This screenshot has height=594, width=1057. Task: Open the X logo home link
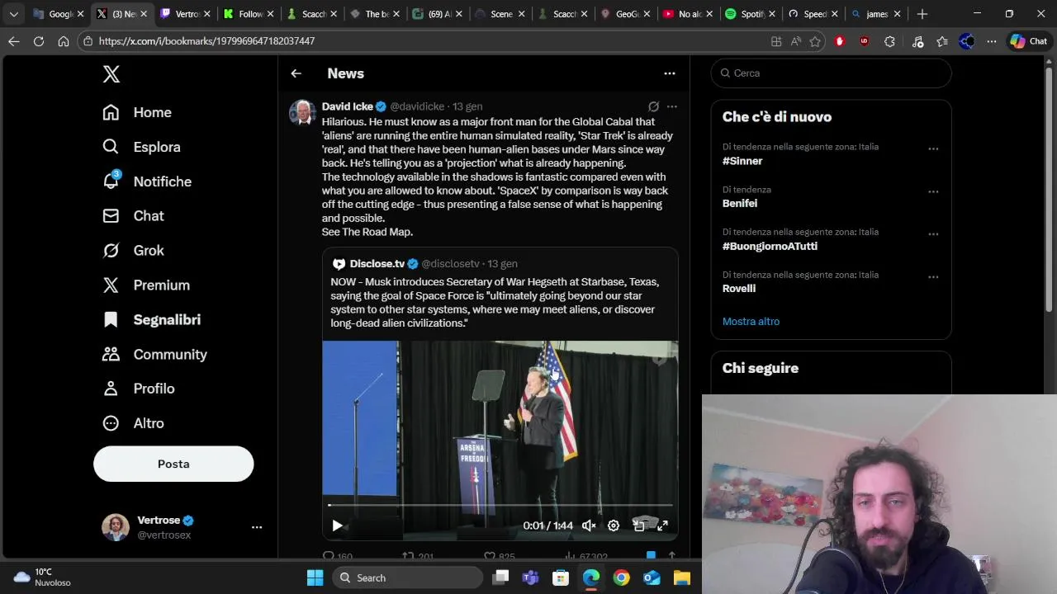[111, 73]
